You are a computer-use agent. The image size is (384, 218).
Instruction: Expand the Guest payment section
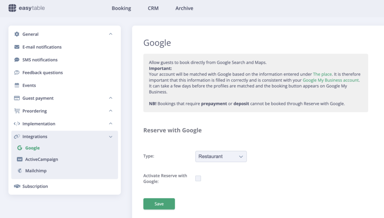pos(111,98)
